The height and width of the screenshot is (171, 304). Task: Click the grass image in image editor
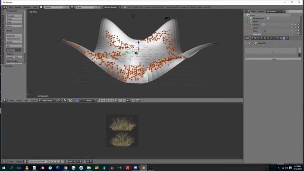coord(122,131)
